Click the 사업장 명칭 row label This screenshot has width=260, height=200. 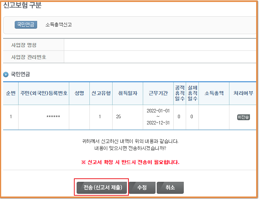24,45
